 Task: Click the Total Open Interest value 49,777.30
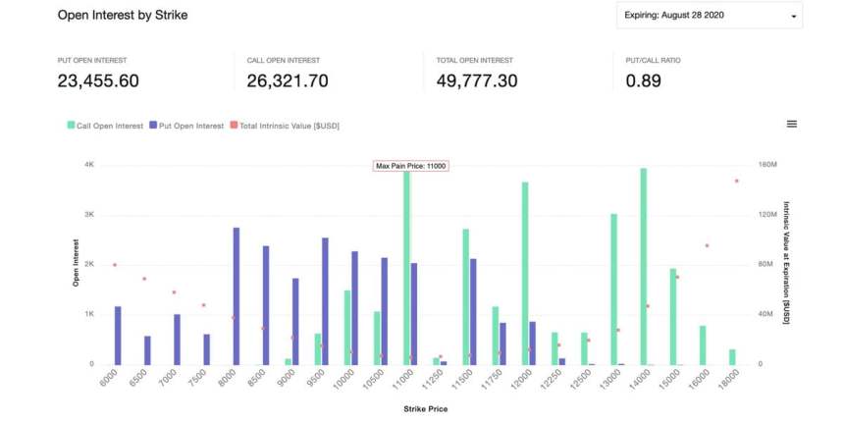[x=477, y=81]
